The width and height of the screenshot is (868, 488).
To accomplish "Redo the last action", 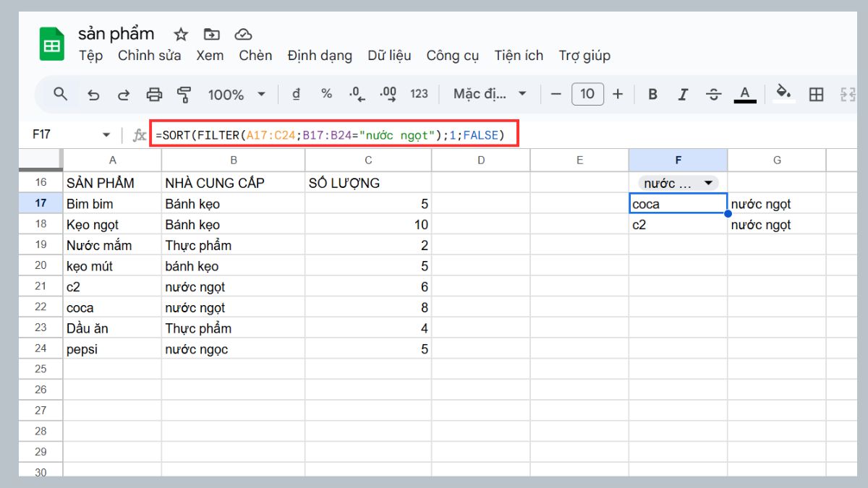I will tap(123, 94).
